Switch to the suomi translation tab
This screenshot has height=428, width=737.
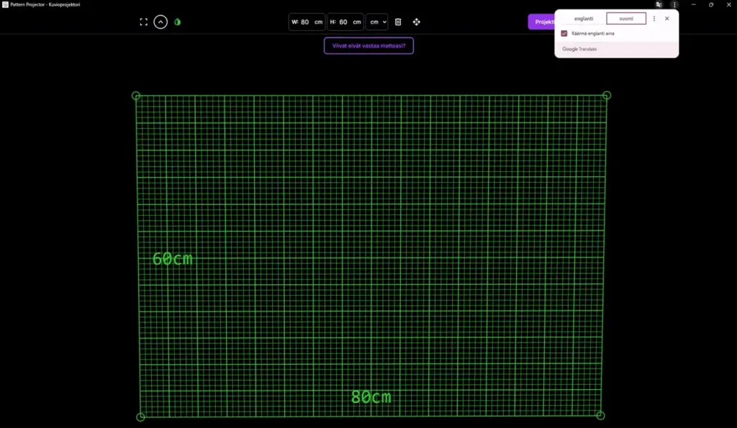(626, 19)
